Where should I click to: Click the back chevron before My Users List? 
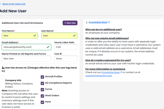pyautogui.click(x=0, y=4)
